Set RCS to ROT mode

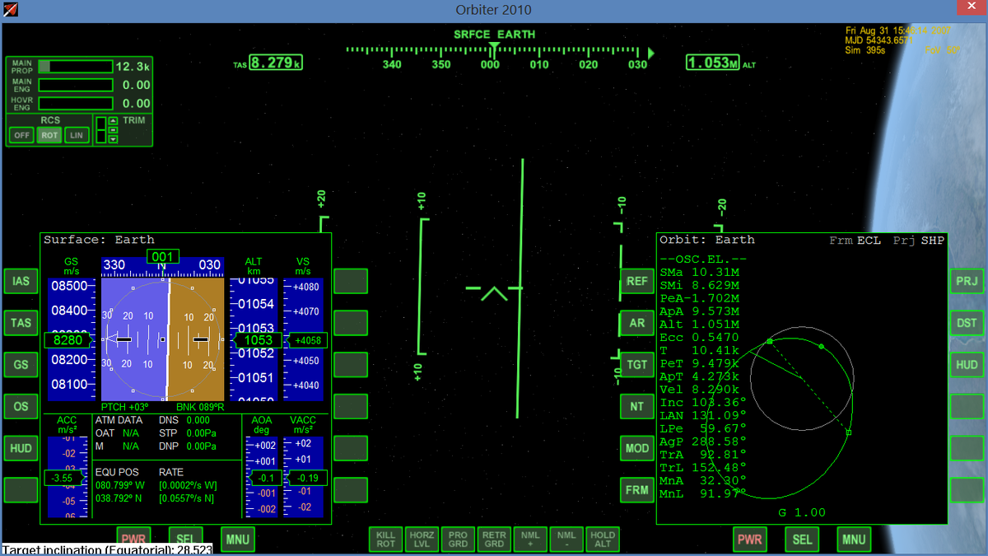(x=49, y=135)
